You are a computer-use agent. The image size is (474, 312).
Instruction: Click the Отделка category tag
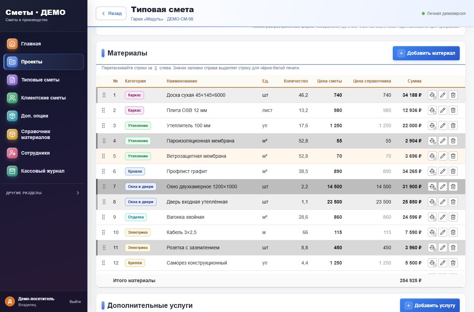click(136, 217)
